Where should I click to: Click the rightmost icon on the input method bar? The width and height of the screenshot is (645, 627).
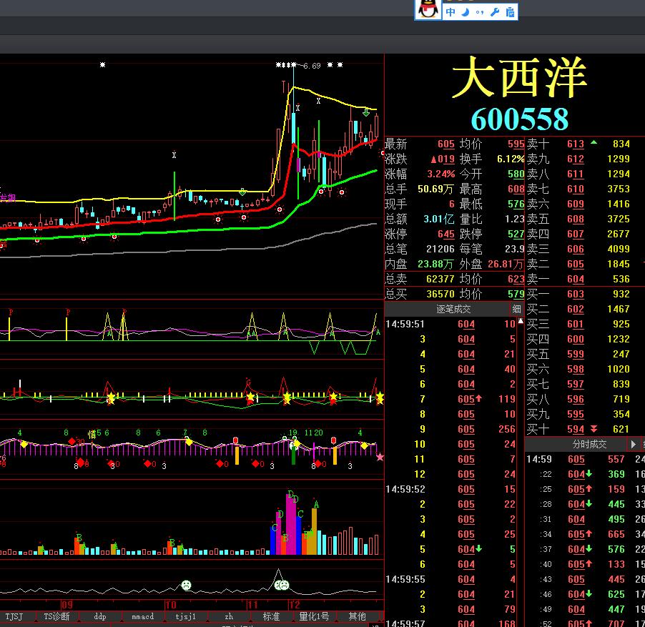coord(510,12)
